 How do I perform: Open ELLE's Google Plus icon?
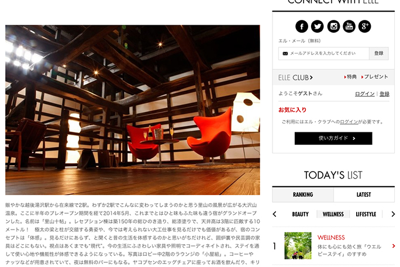click(364, 26)
